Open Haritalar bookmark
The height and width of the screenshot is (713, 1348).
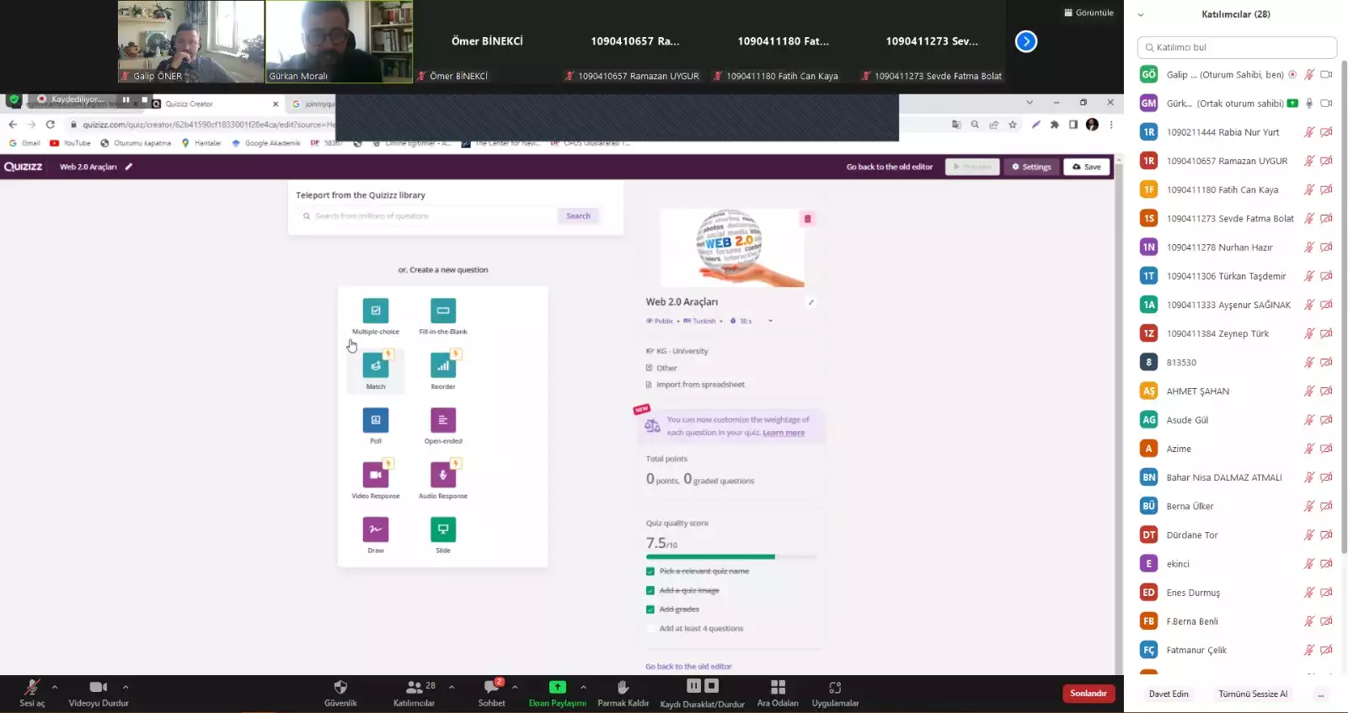[201, 143]
